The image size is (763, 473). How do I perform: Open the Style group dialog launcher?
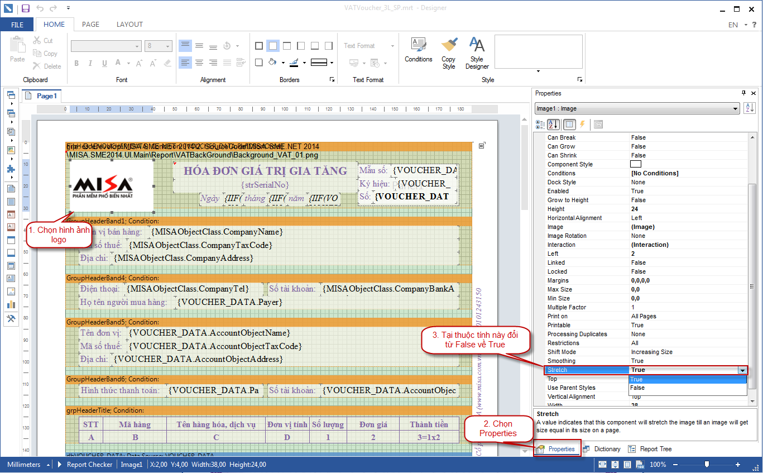[580, 80]
